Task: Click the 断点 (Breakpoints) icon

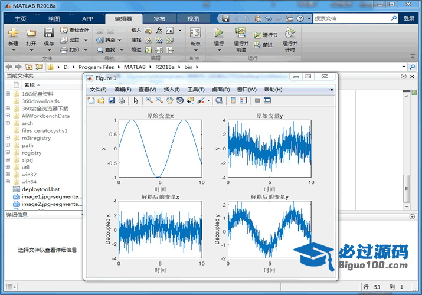Action: [195, 33]
